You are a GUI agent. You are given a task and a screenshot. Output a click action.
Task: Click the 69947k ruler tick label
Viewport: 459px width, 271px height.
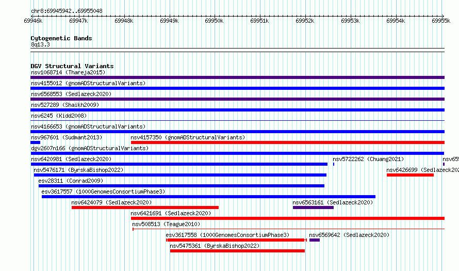tap(78, 21)
